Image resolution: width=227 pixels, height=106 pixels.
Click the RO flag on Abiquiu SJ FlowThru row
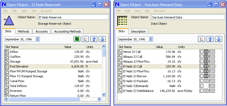[212, 62]
